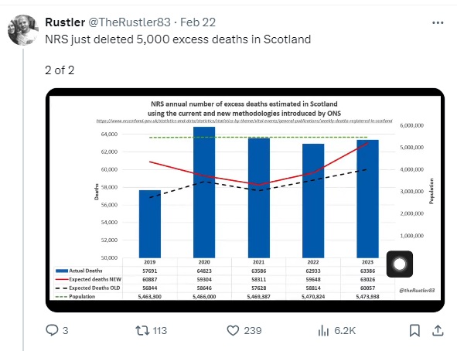Image resolution: width=457 pixels, height=351 pixels.
Task: Click the nrscotland URL in chart
Action: pyautogui.click(x=244, y=121)
